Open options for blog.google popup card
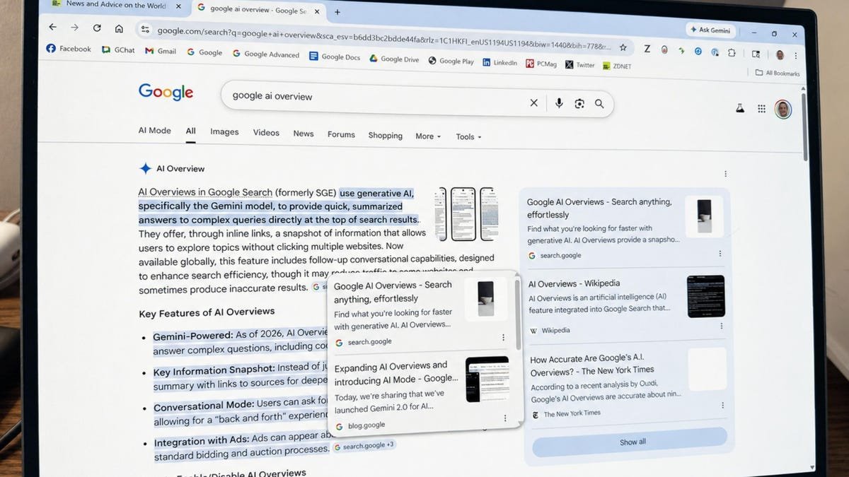The image size is (849, 477). [x=504, y=418]
